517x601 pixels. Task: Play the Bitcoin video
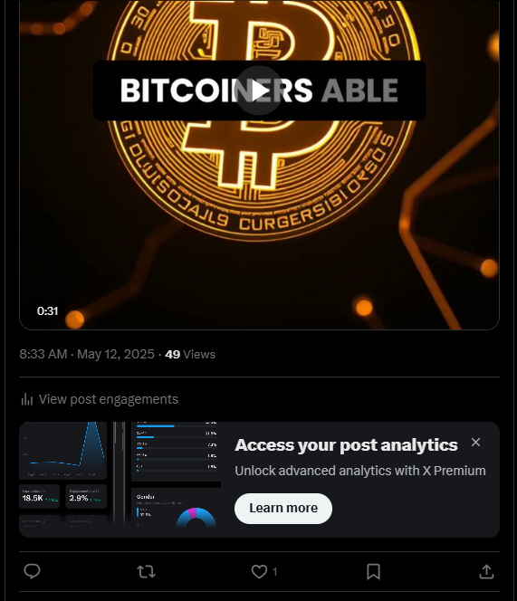pos(259,91)
